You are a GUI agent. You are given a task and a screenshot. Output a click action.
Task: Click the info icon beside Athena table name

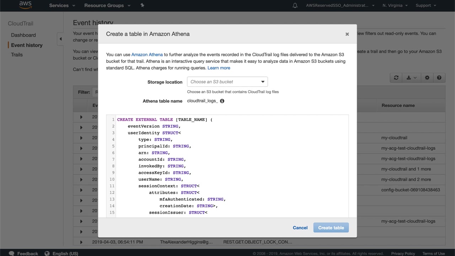[x=222, y=101]
